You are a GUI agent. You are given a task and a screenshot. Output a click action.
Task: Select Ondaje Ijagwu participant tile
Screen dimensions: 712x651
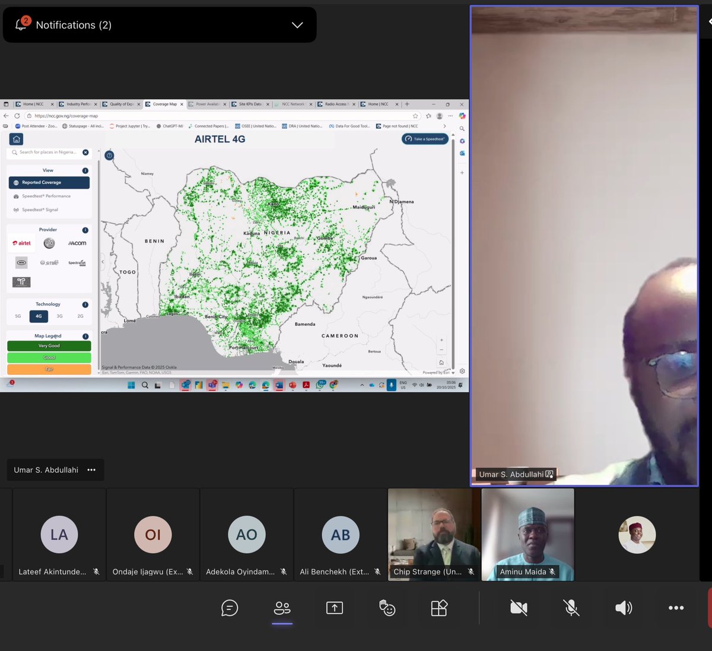pos(153,535)
